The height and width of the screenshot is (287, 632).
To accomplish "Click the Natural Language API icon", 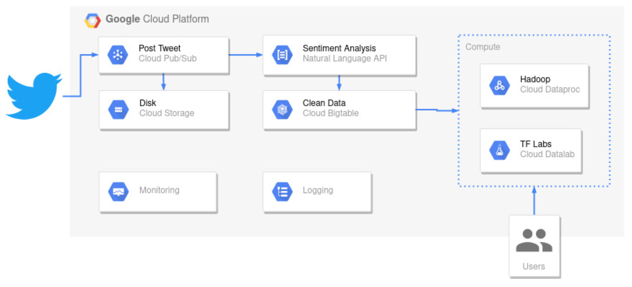I will click(x=282, y=55).
